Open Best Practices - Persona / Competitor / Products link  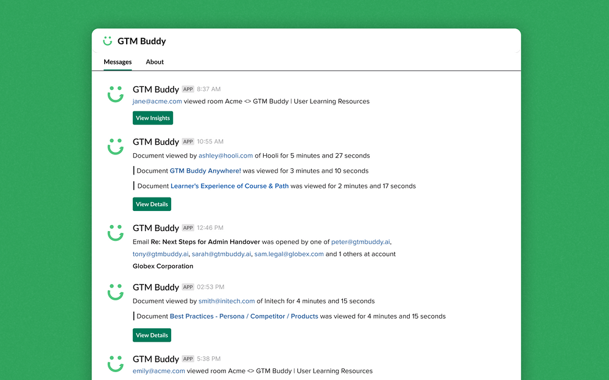coord(244,316)
